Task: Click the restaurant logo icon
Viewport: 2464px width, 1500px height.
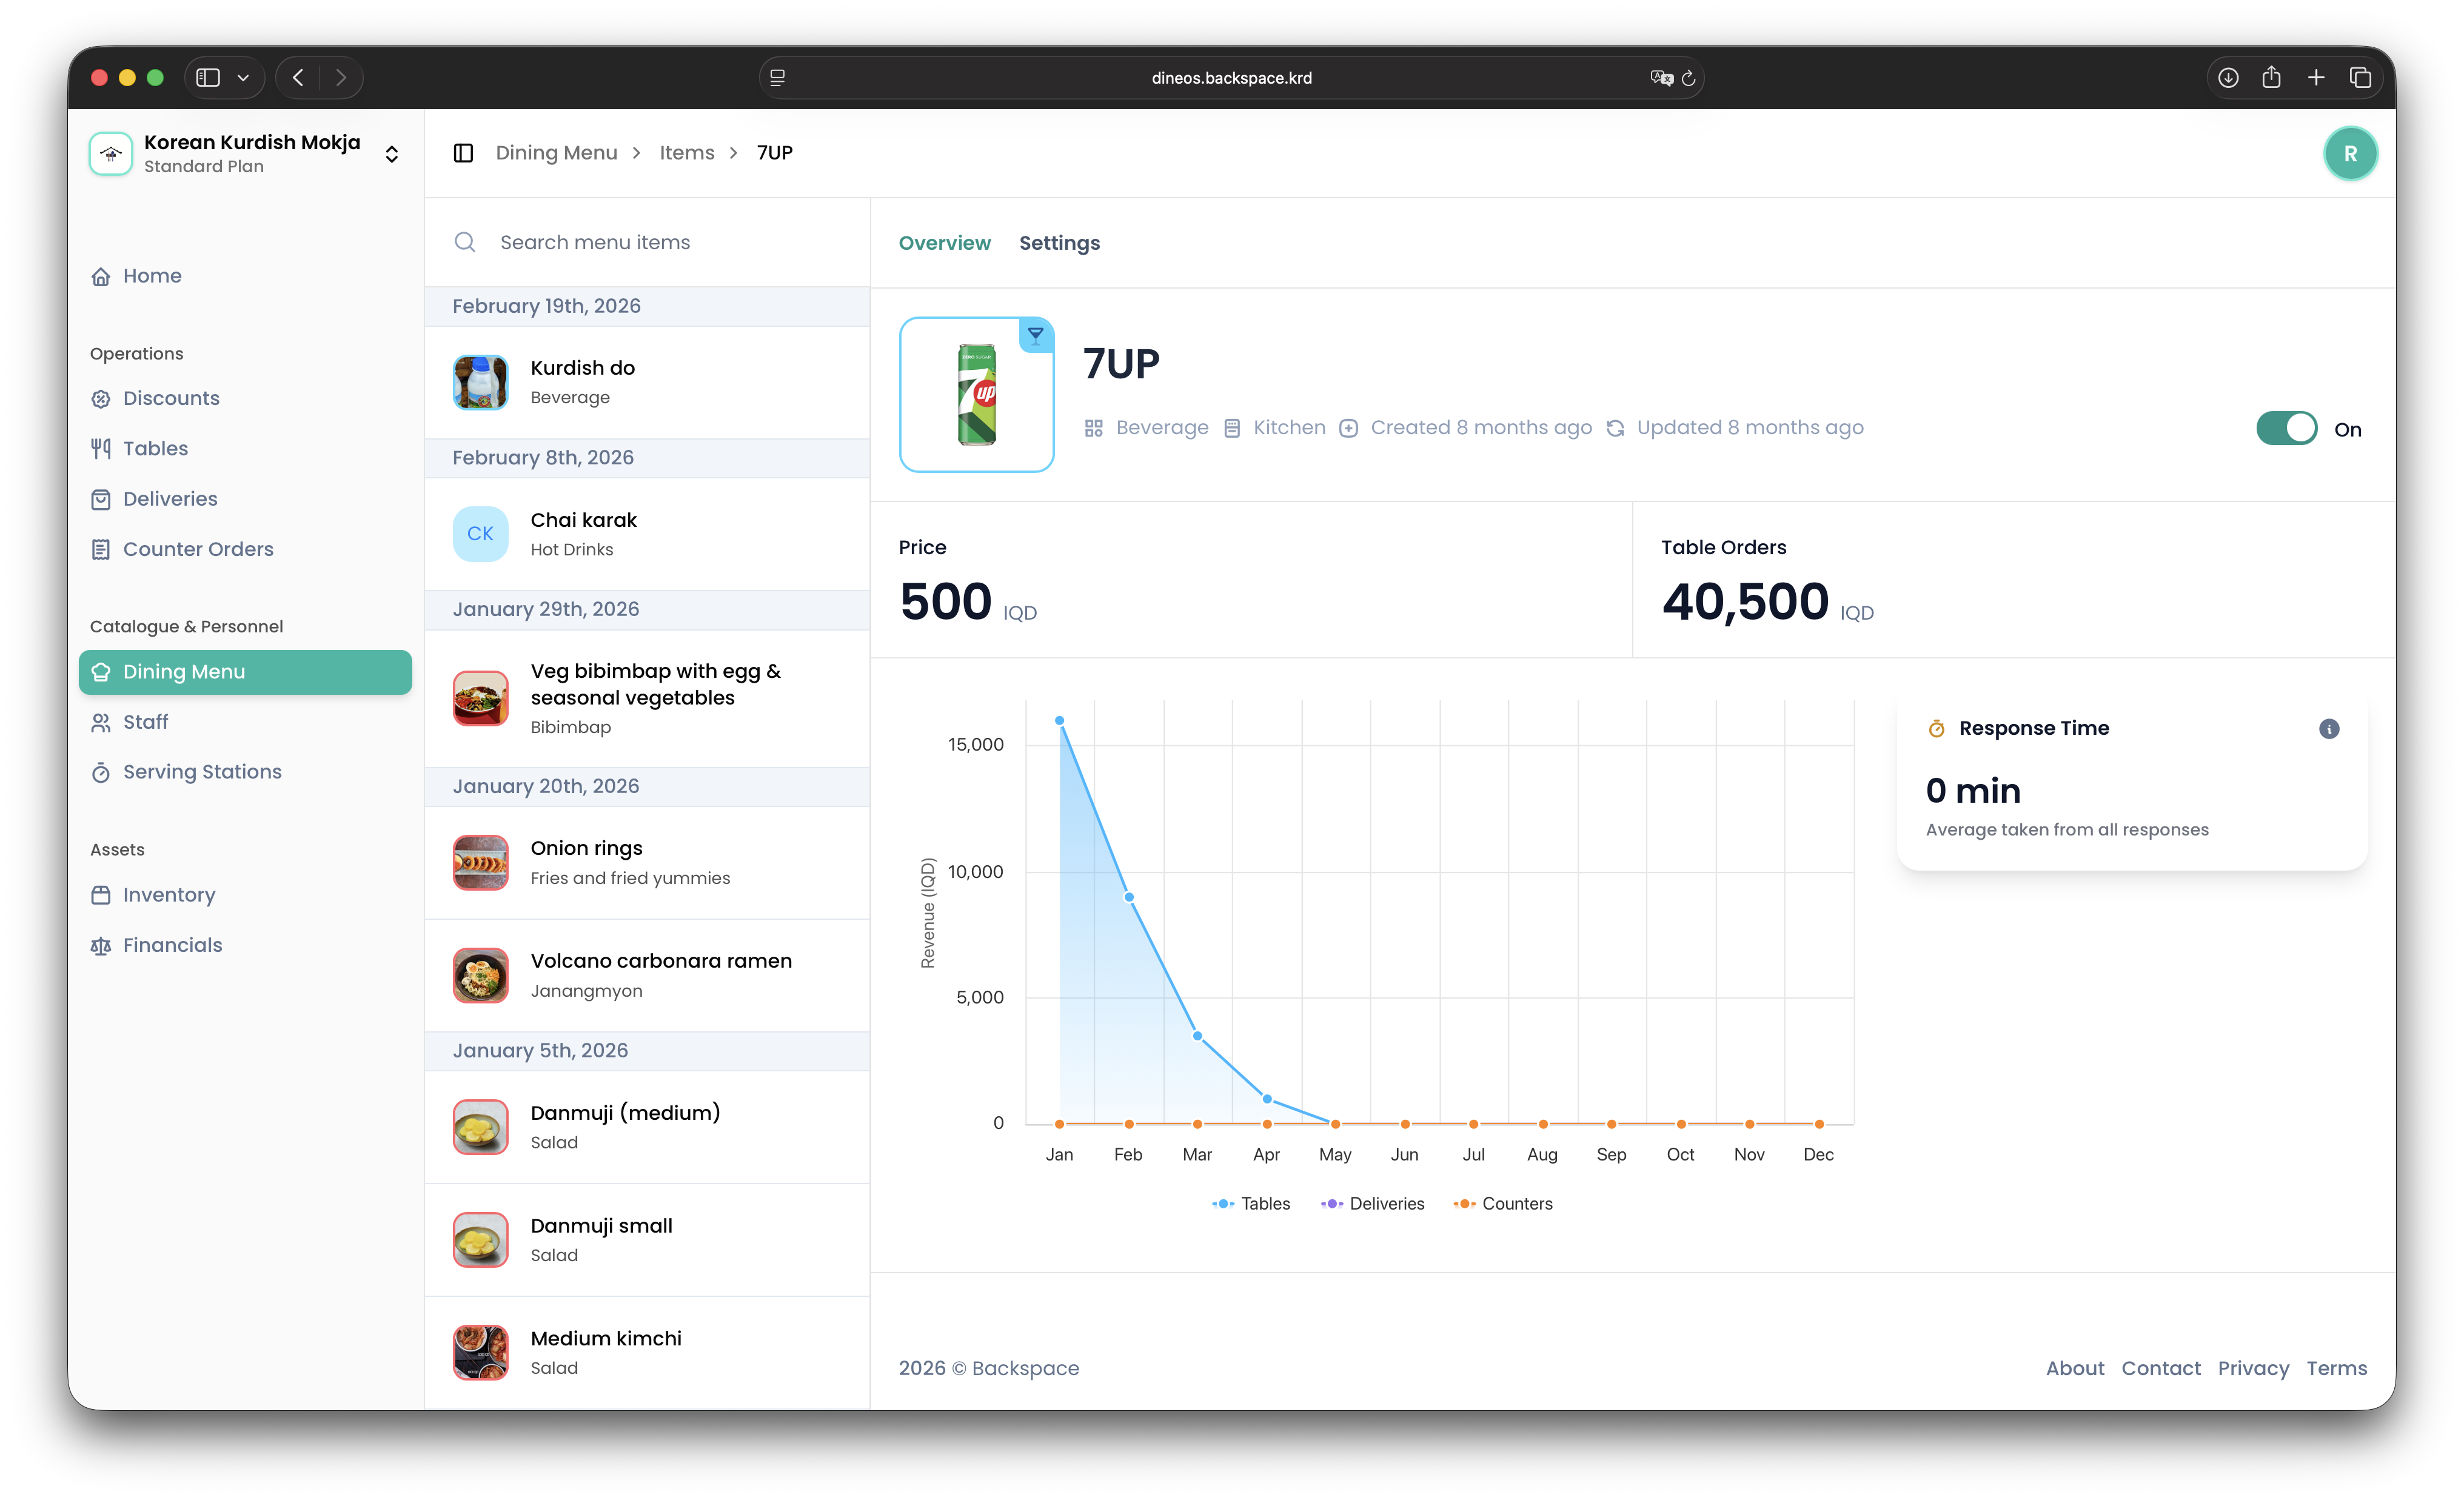Action: (111, 154)
